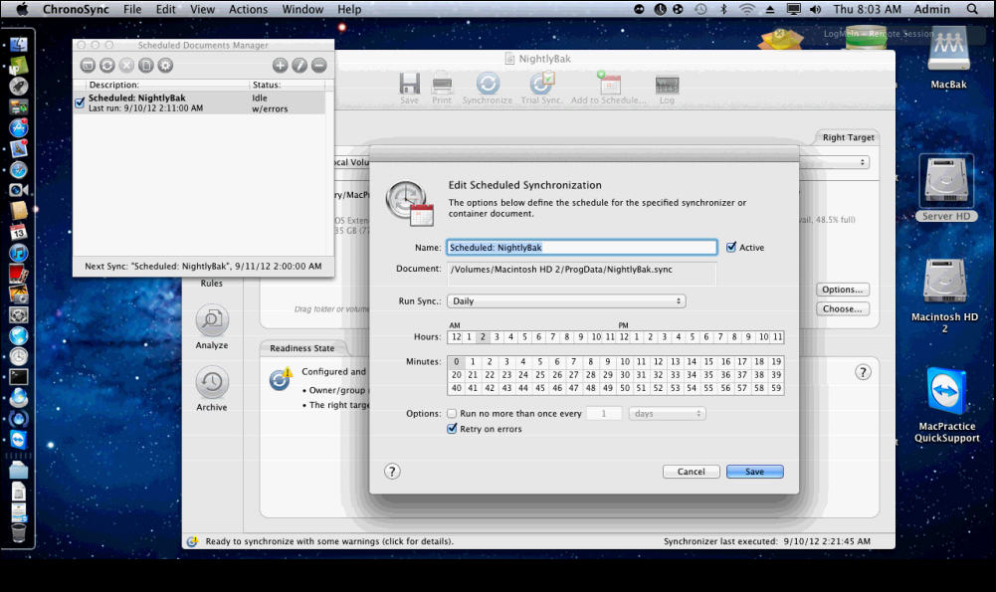
Task: Open the Analyze panel icon in sidebar
Action: [212, 320]
